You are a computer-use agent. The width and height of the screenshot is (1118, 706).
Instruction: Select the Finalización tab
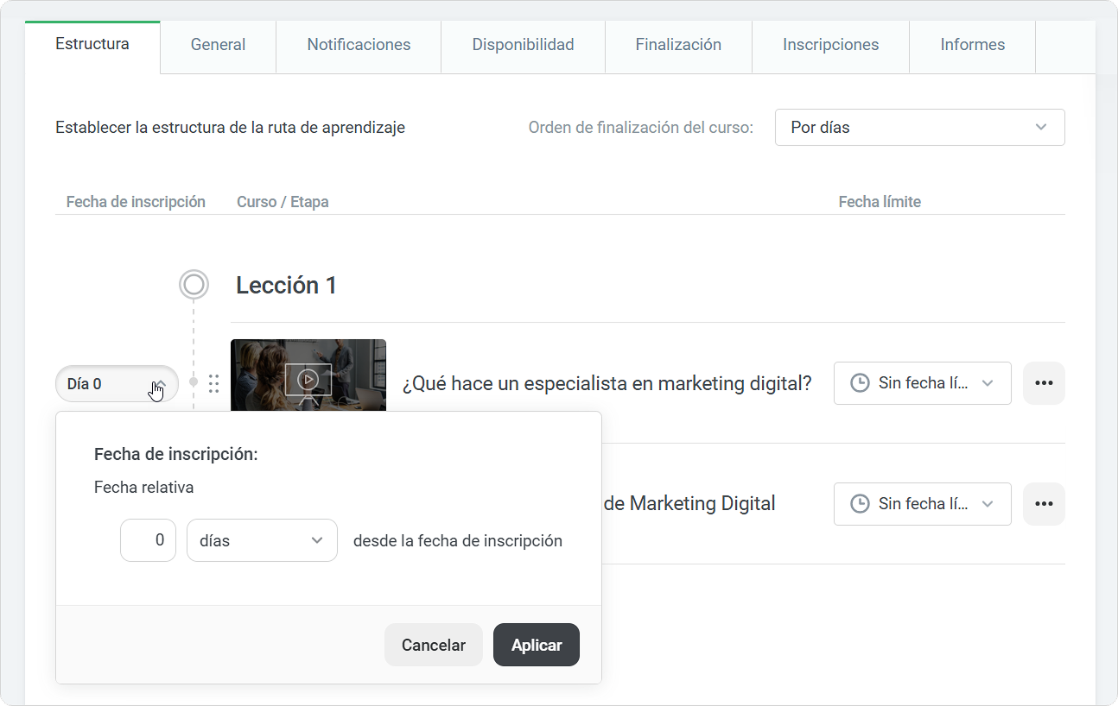(x=678, y=45)
